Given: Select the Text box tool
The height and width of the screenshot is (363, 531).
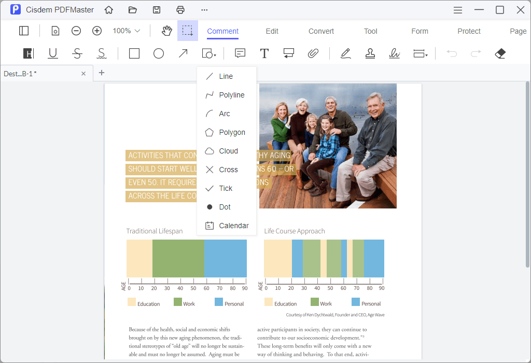Looking at the screenshot, I should click(264, 53).
